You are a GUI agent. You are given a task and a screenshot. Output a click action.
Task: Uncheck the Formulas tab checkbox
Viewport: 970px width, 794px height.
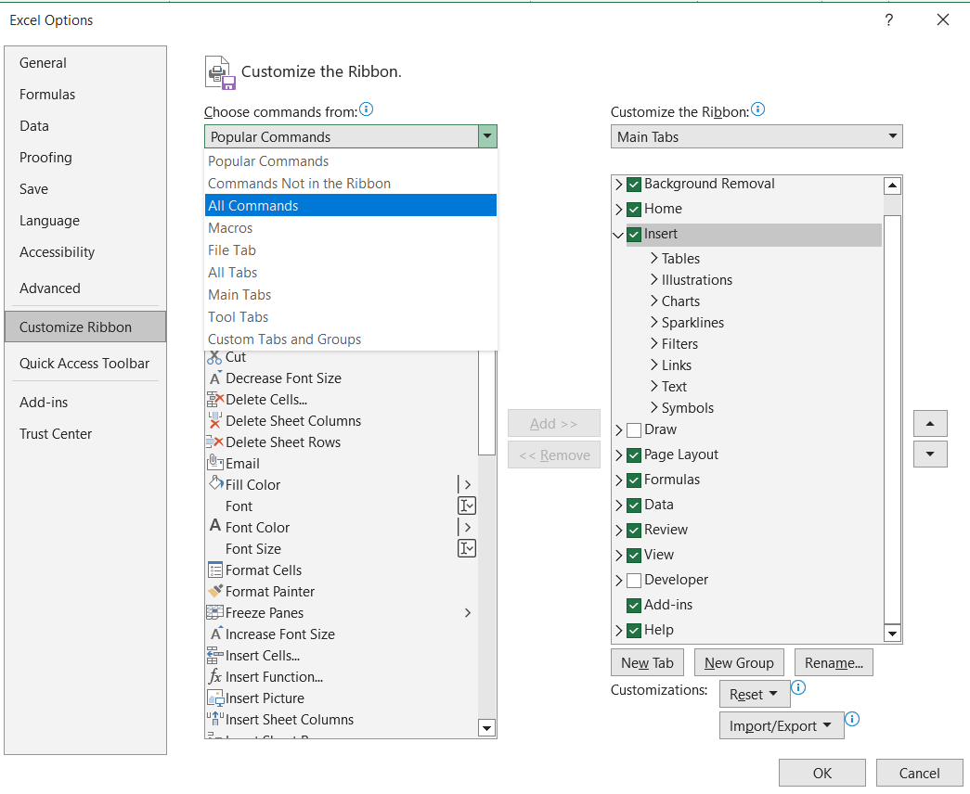coord(633,480)
